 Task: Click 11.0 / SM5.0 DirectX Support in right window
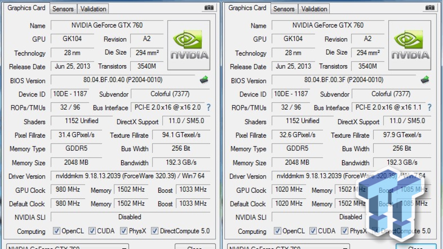coord(407,121)
